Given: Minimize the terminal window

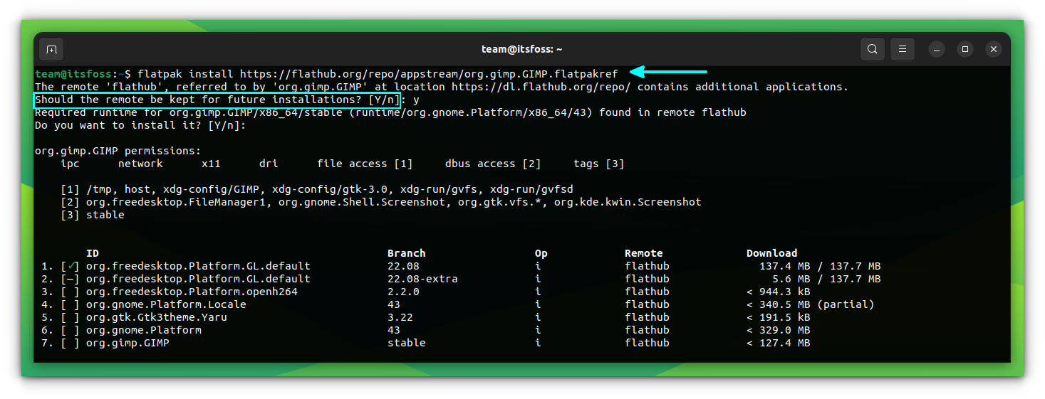Looking at the screenshot, I should click(x=937, y=49).
